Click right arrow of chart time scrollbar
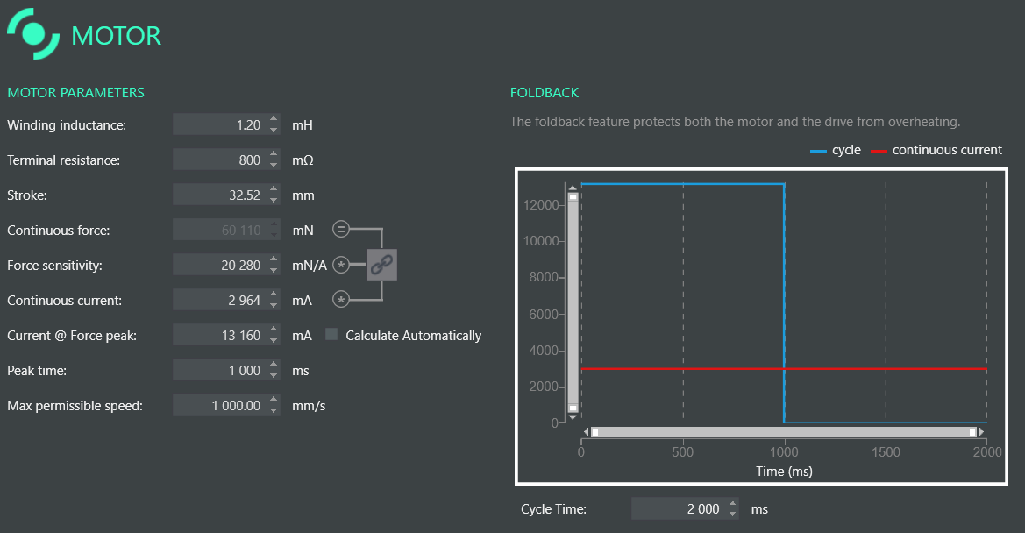Viewport: 1025px width, 533px height. pos(981,432)
